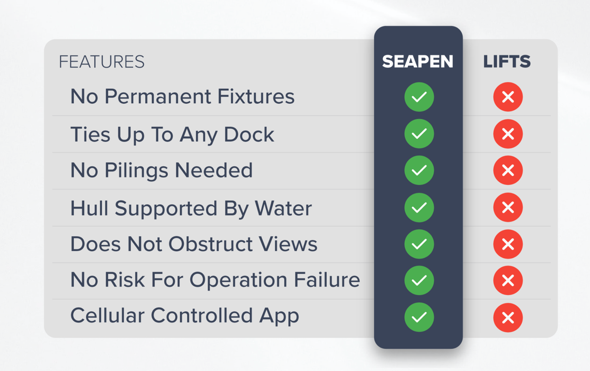The height and width of the screenshot is (371, 590).
Task: Click green checkmark beside Ties Up To Any Dock
Action: 419,134
